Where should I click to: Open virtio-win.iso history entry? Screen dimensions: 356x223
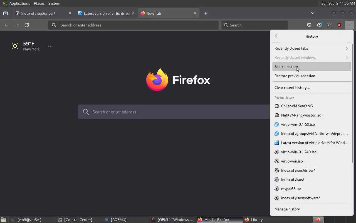point(311,161)
